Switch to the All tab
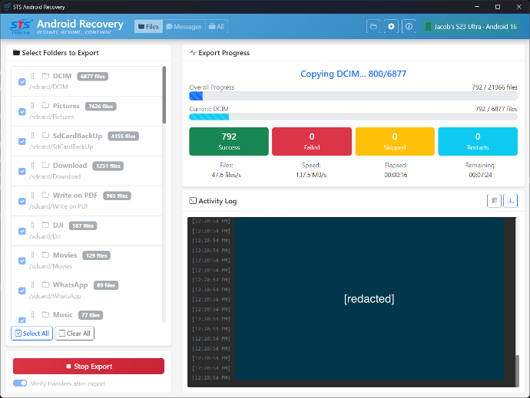The image size is (530, 398). tap(217, 27)
